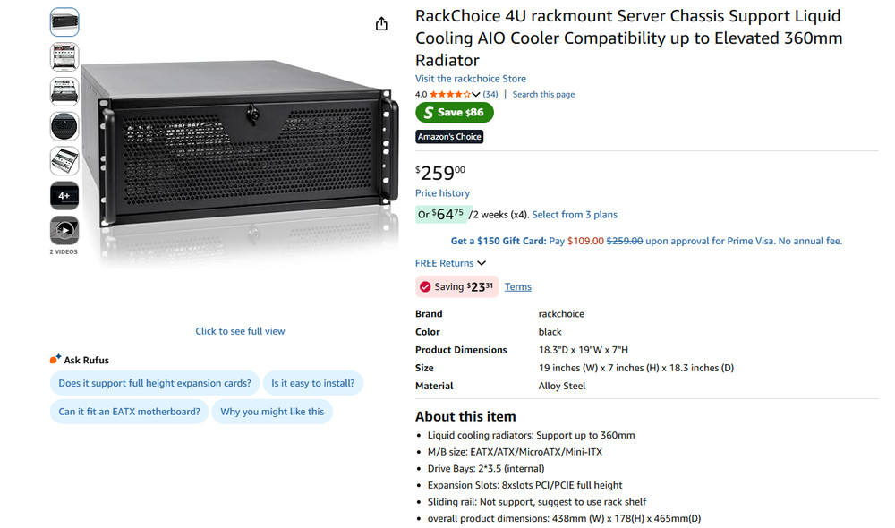The image size is (895, 528).
Task: Play the 2 VIDEOS thumbnail
Action: (64, 231)
